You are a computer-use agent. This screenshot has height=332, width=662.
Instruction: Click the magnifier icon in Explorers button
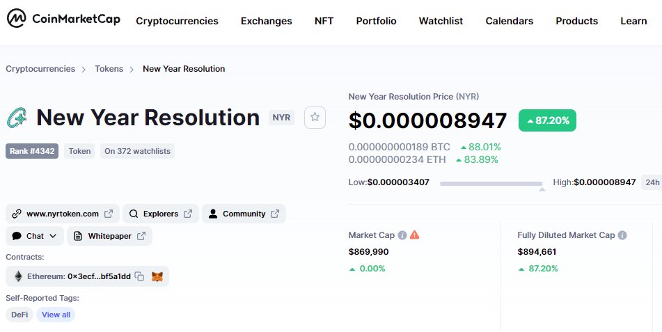[134, 214]
